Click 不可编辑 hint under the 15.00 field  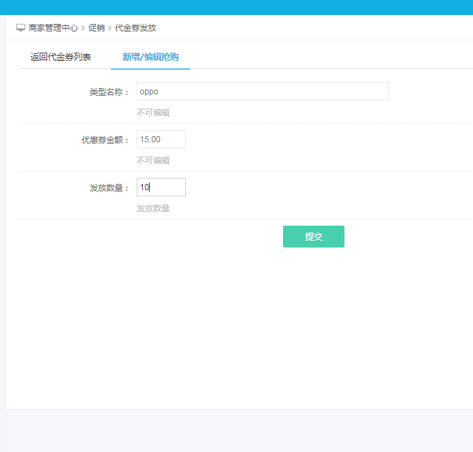(153, 161)
